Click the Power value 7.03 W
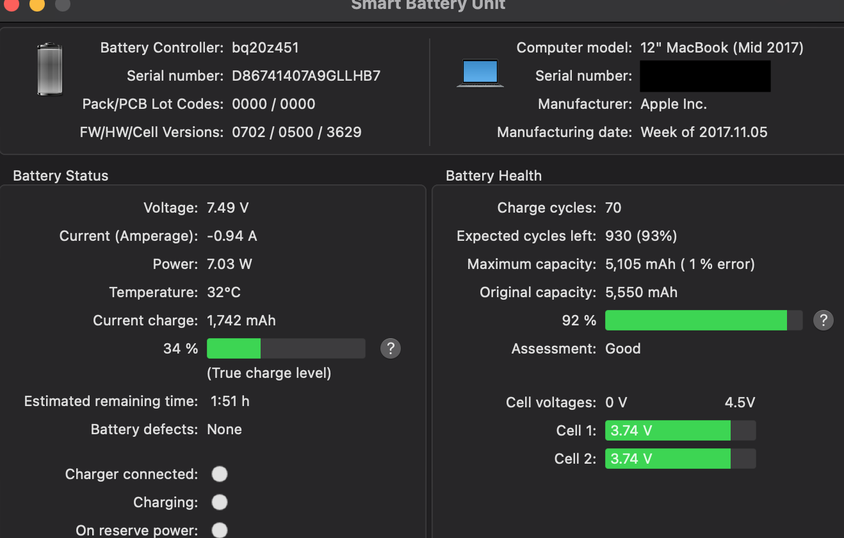Image resolution: width=844 pixels, height=538 pixels. point(230,264)
